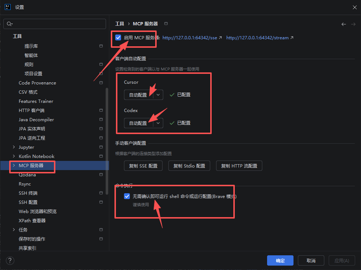361x270 pixels.
Task: Click the 已配置 status text under Codex
Action: point(184,123)
